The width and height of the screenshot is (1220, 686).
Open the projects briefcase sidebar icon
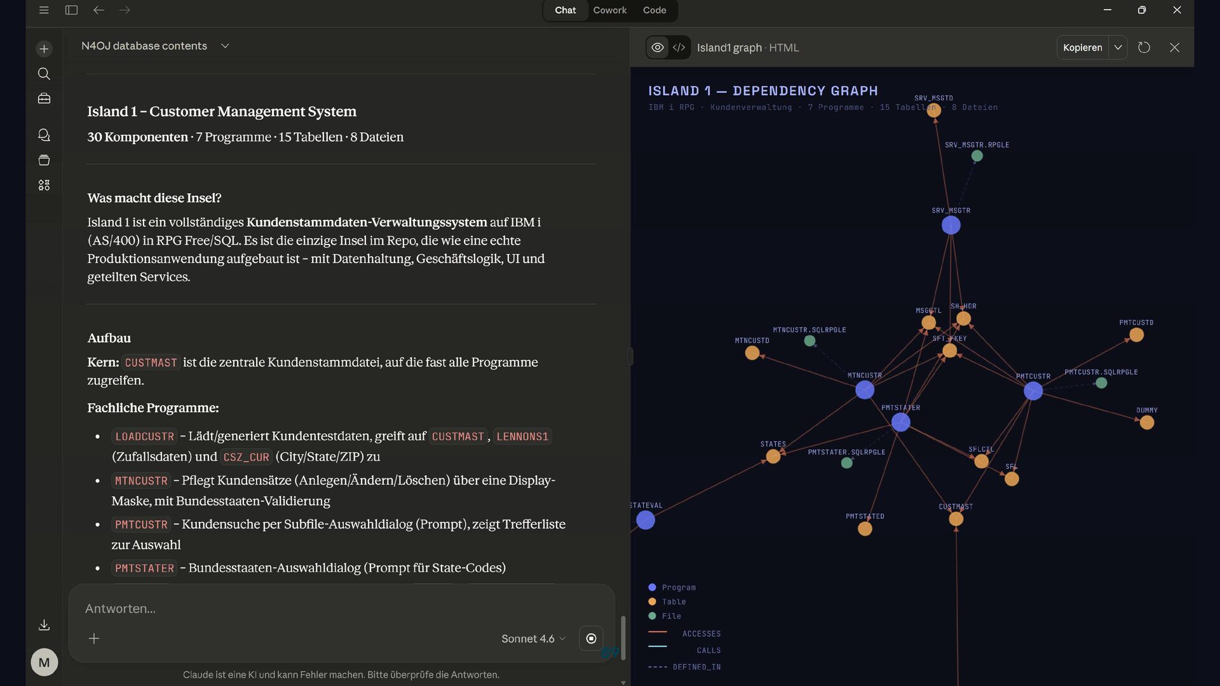tap(44, 98)
